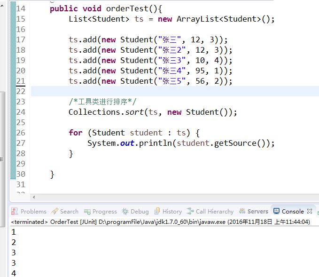The height and width of the screenshot is (277, 319).
Task: Open the Search tab
Action: (x=64, y=212)
